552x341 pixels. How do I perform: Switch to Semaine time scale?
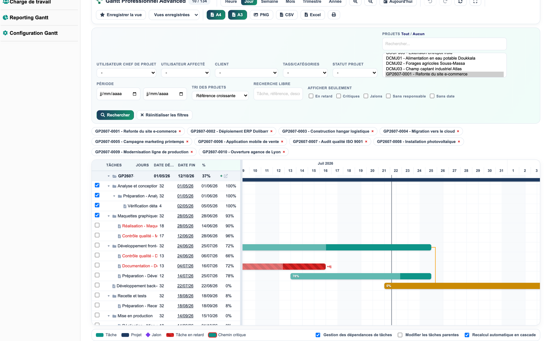click(x=269, y=2)
